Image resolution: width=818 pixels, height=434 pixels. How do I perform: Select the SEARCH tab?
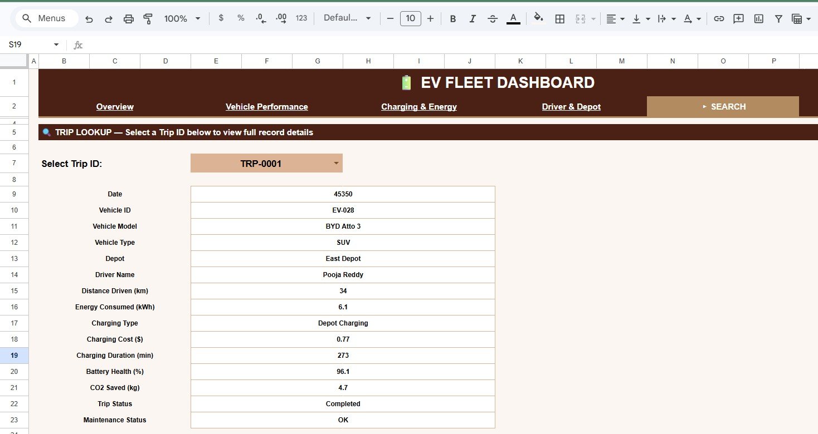723,106
